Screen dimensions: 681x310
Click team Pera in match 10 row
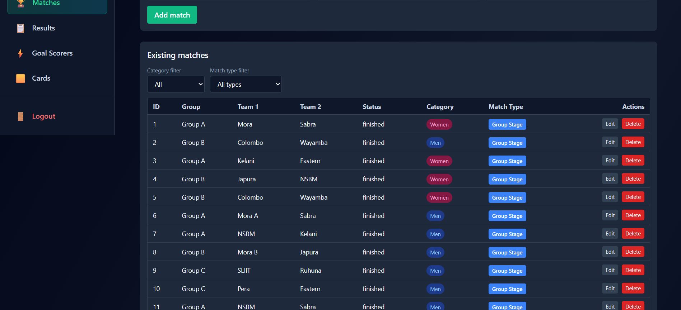tap(243, 288)
